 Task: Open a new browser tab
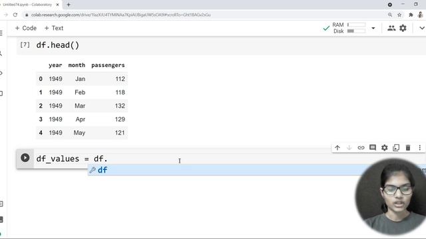(69, 5)
